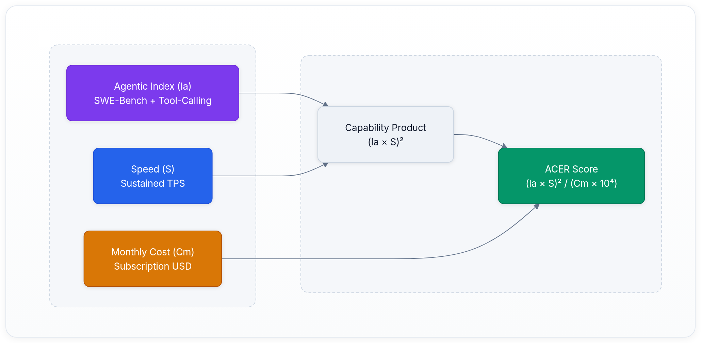The width and height of the screenshot is (701, 343).
Task: Click the arrowhead on the ACER Score top edge
Action: coord(504,146)
